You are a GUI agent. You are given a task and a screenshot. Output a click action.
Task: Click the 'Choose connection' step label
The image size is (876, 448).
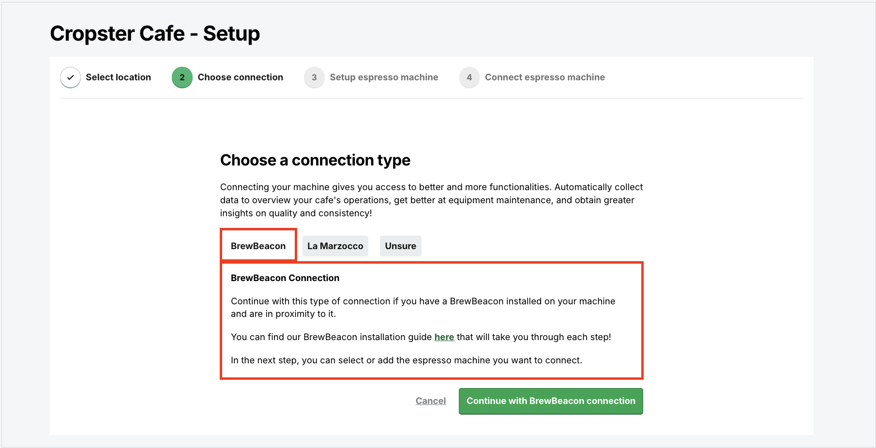pyautogui.click(x=240, y=77)
